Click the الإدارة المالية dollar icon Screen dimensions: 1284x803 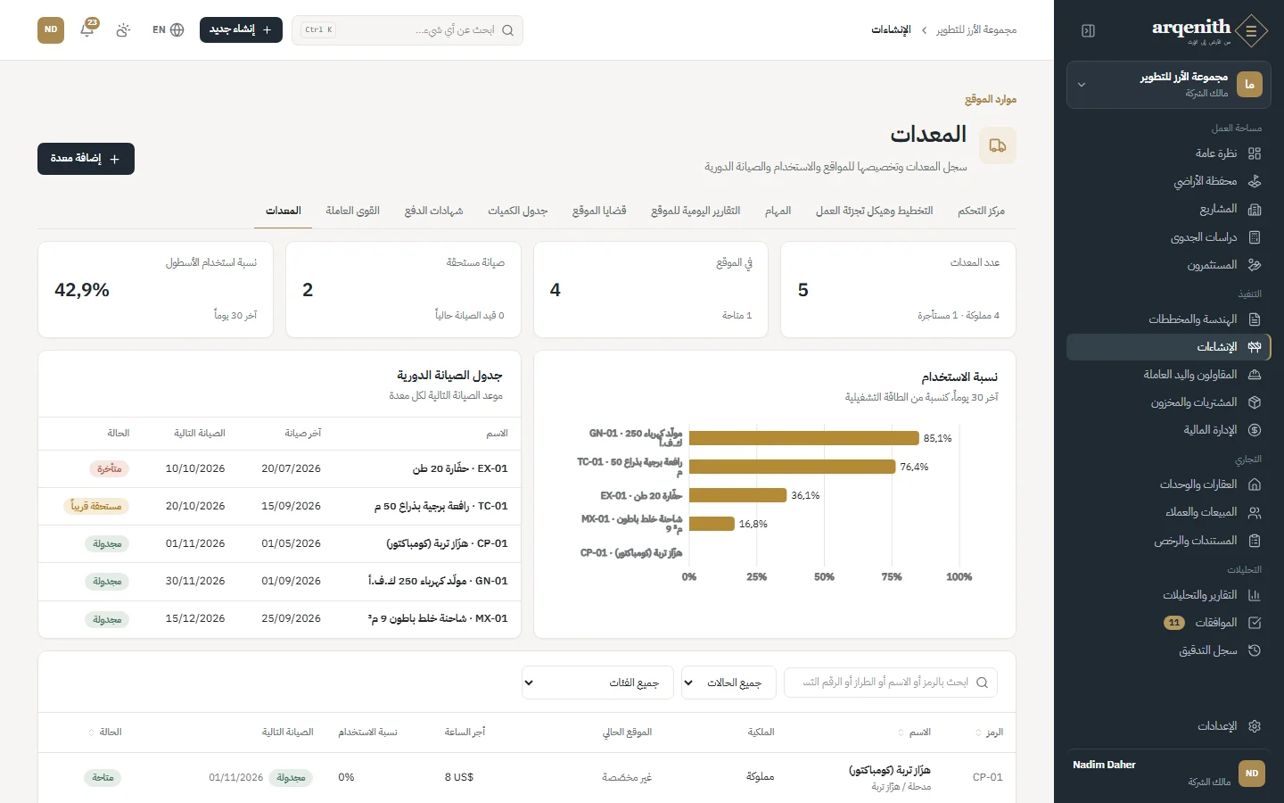click(1255, 430)
